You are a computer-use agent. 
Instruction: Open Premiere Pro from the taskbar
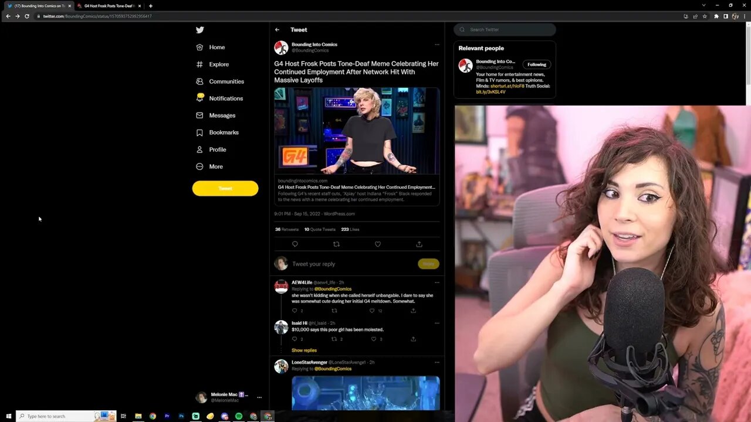coord(167,416)
